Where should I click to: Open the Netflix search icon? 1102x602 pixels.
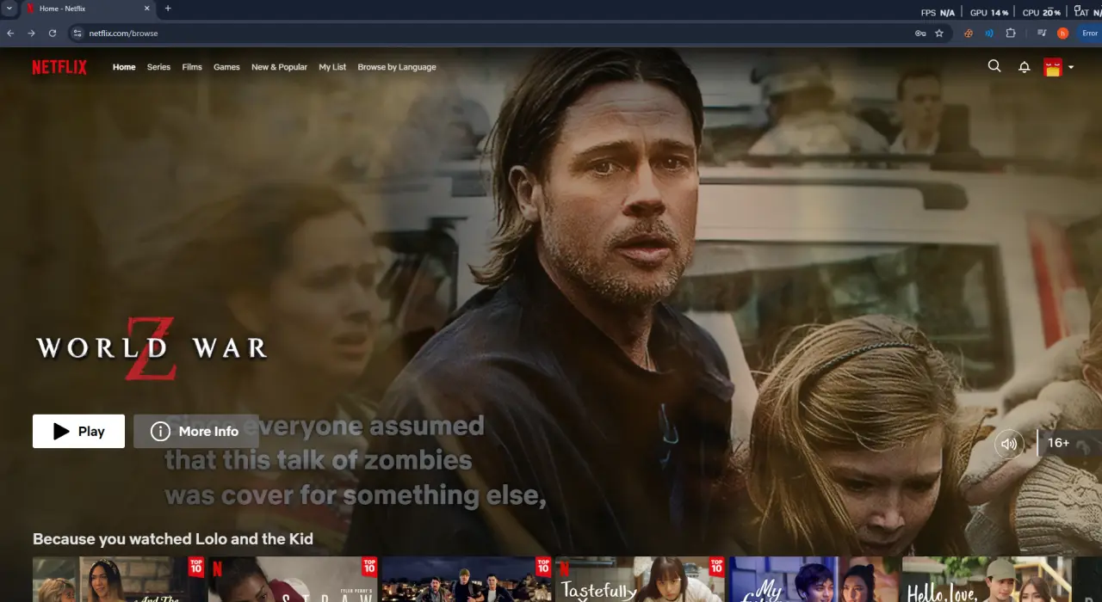pyautogui.click(x=994, y=66)
